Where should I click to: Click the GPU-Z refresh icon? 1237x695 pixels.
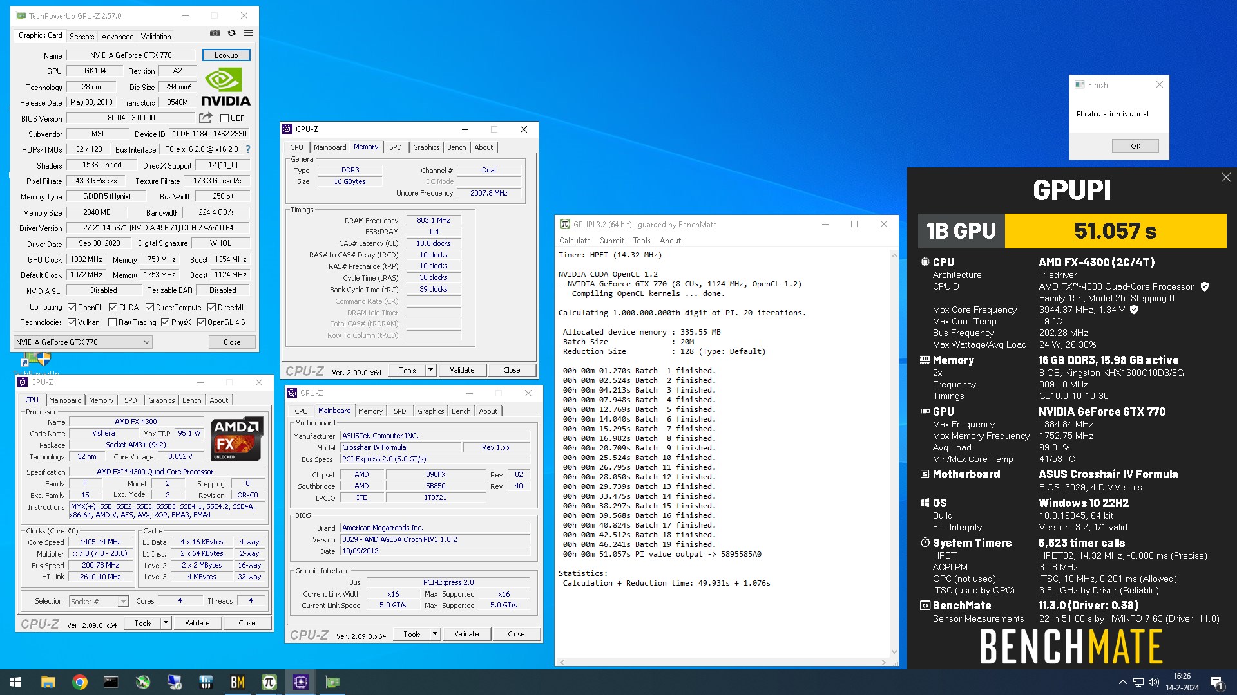click(x=231, y=33)
